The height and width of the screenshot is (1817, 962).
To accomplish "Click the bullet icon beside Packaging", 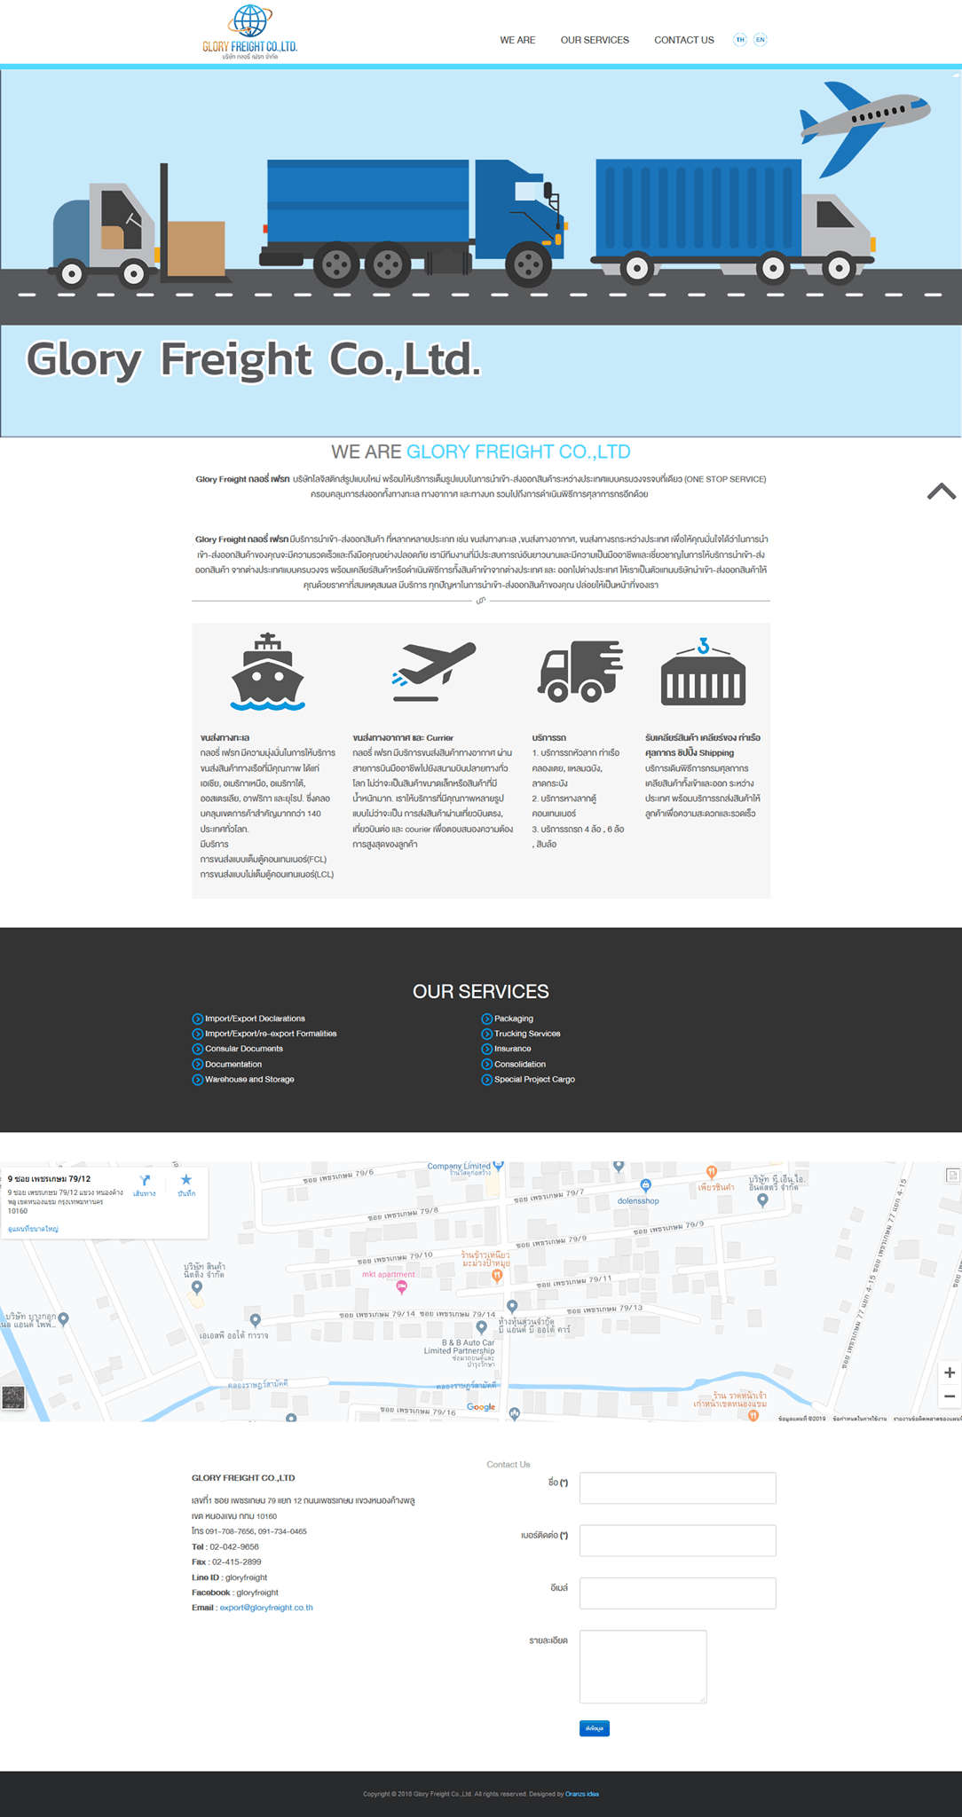I will click(486, 1019).
